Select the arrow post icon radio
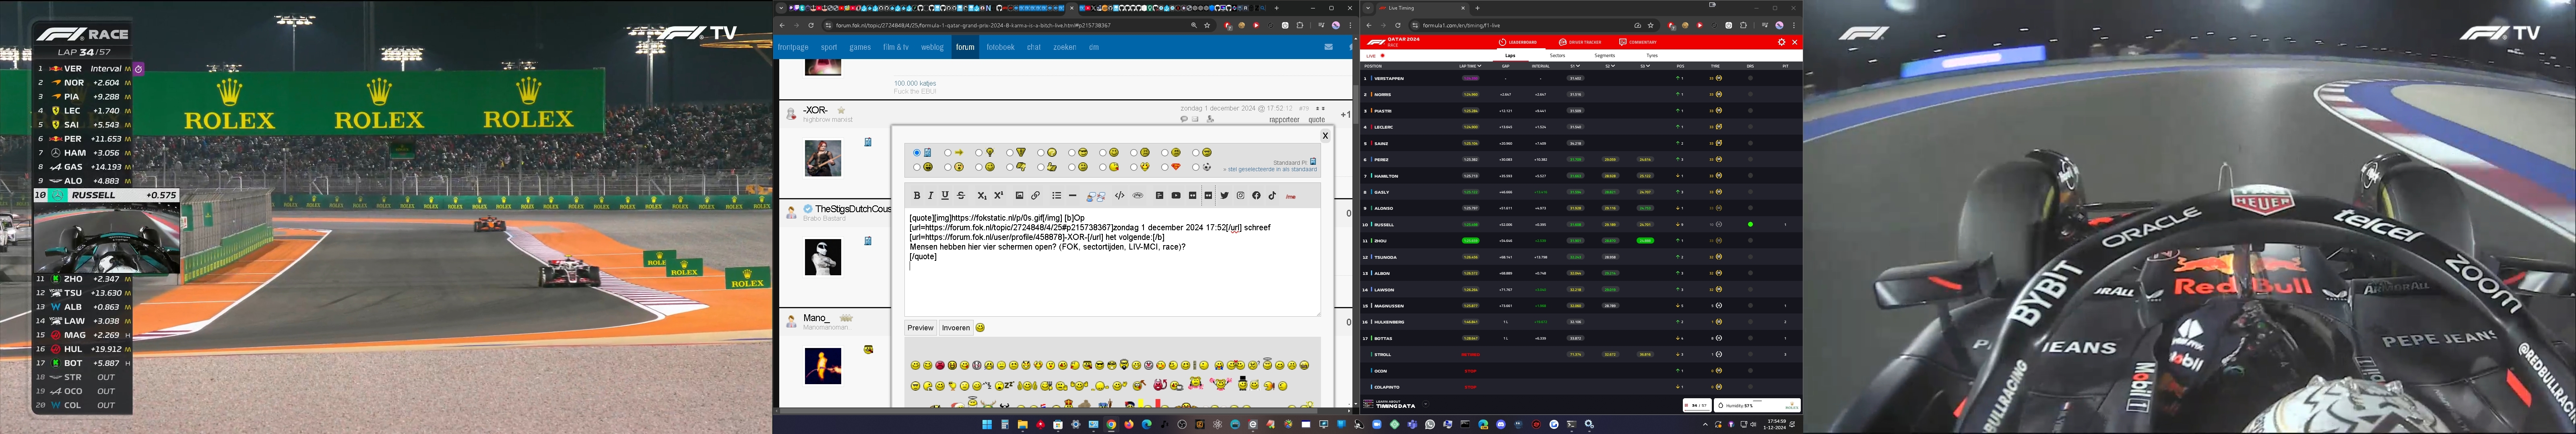Screen dimensions: 2576x434 pos(948,153)
